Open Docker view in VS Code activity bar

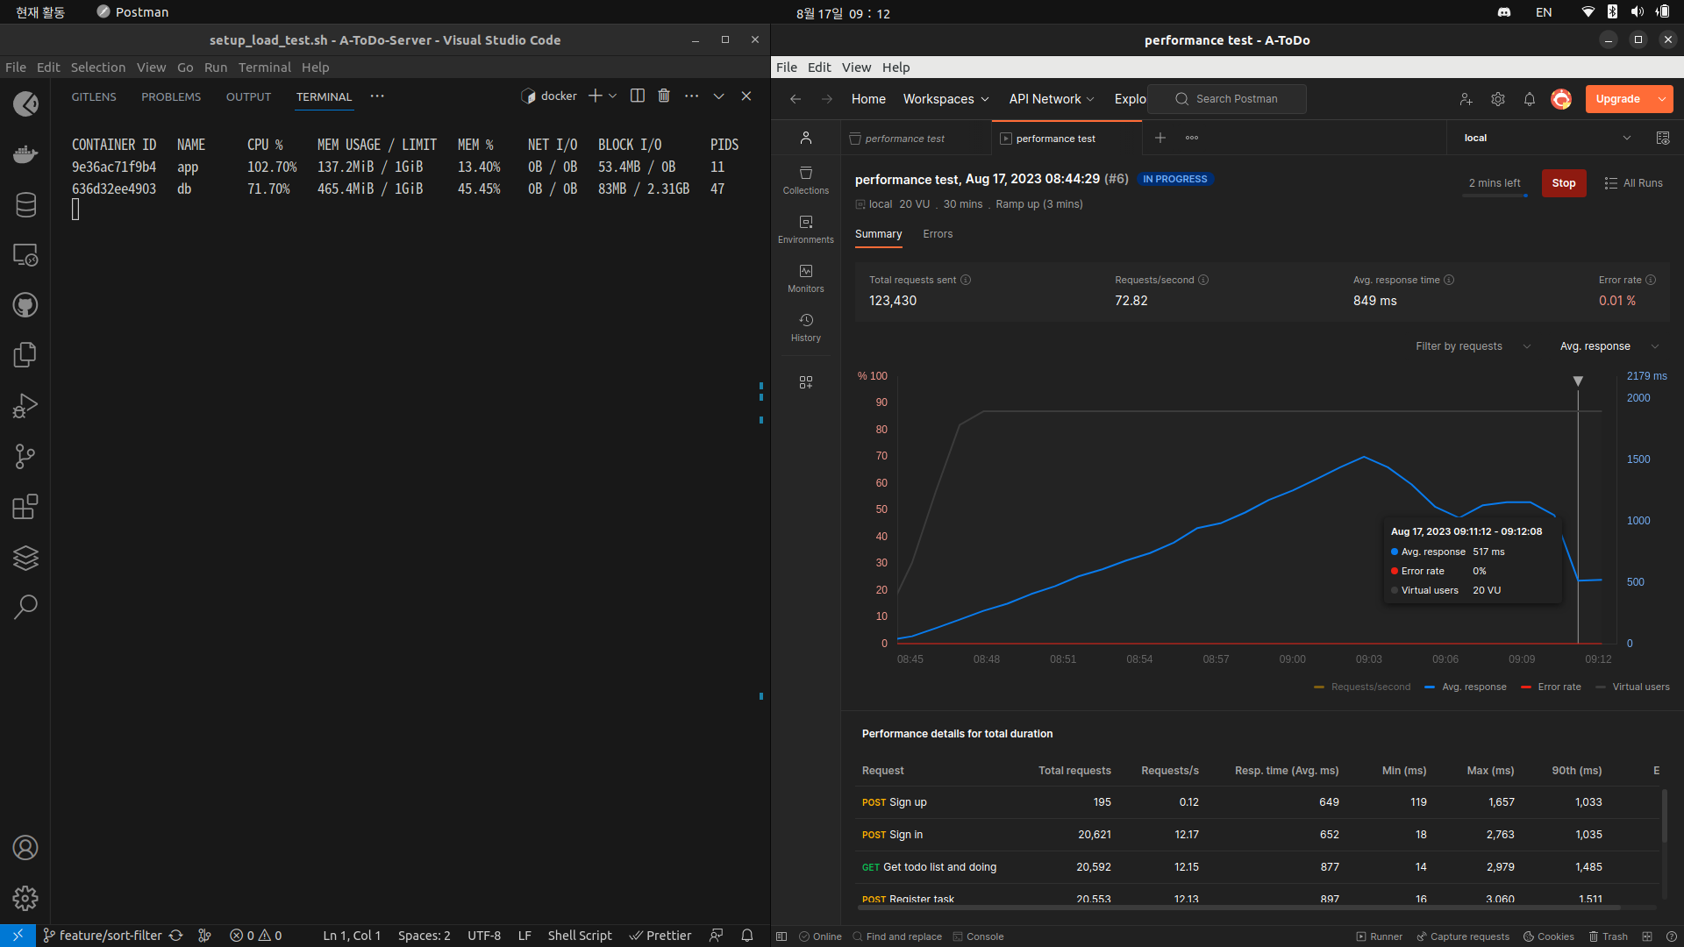tap(25, 154)
